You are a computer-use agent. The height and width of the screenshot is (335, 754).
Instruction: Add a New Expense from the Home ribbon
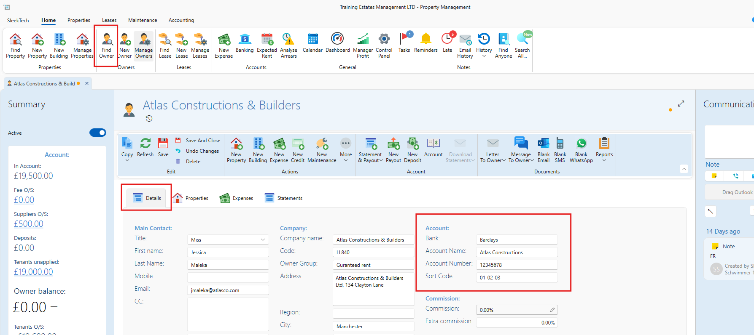tap(224, 45)
